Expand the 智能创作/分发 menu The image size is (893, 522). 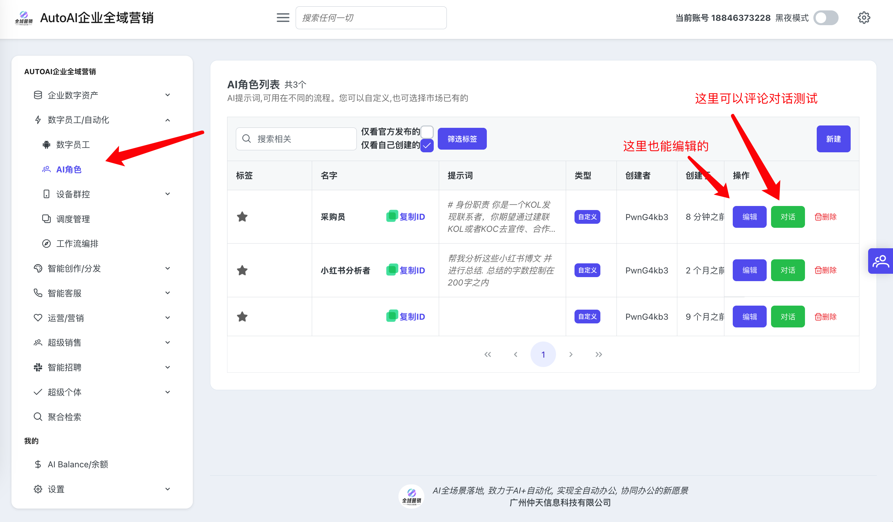(102, 268)
